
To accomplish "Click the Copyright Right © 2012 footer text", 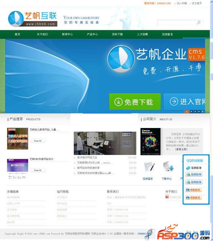I will [18, 234].
